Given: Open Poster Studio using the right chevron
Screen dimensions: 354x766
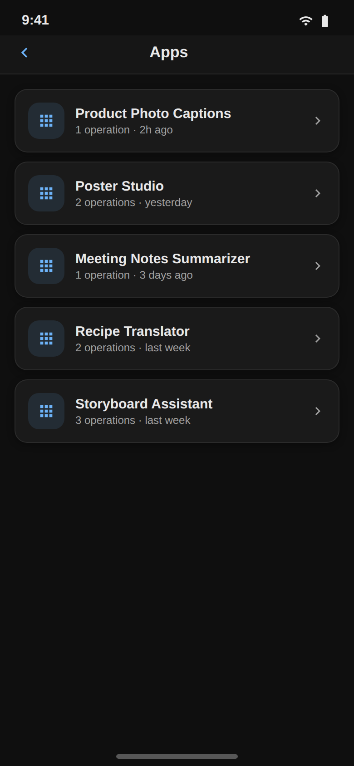Looking at the screenshot, I should 318,193.
